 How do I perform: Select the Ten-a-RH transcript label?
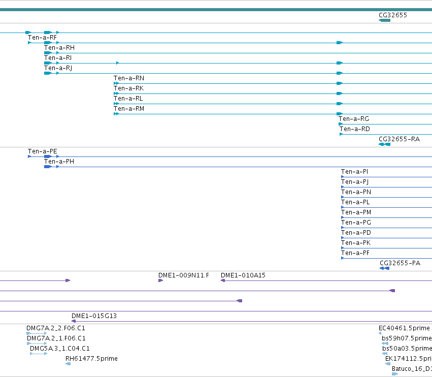point(59,48)
